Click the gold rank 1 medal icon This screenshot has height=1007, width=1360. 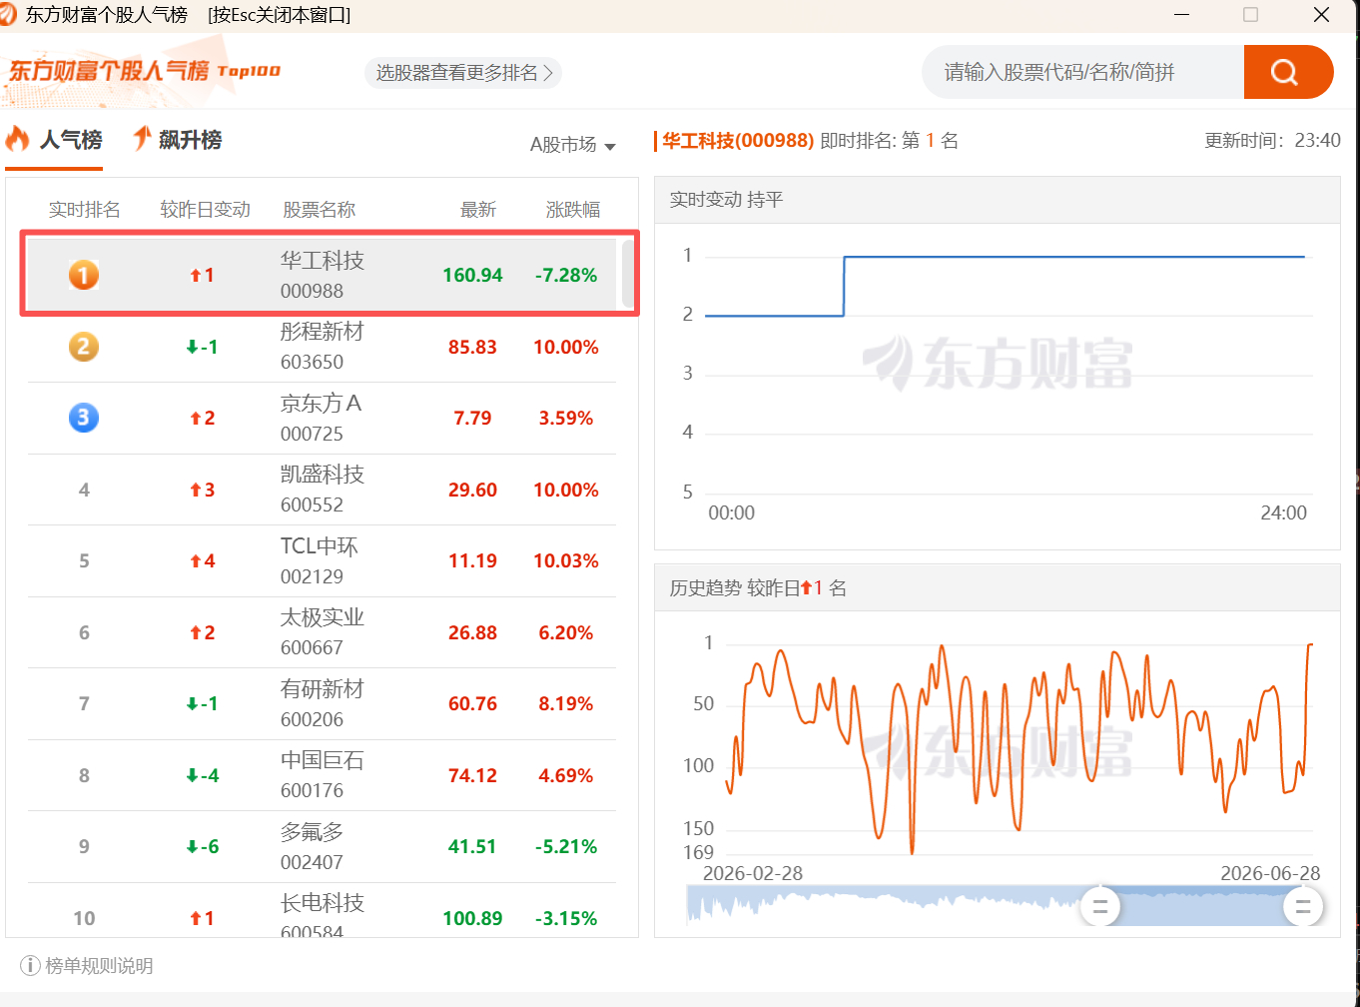[84, 275]
